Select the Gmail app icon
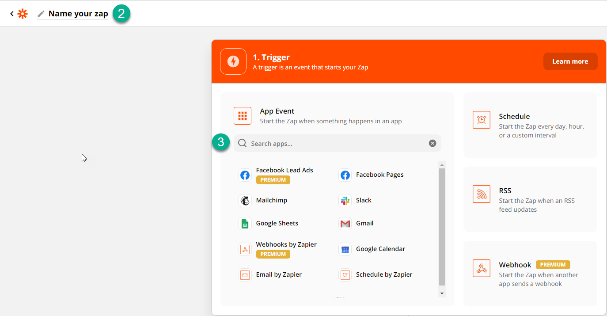 pos(345,224)
